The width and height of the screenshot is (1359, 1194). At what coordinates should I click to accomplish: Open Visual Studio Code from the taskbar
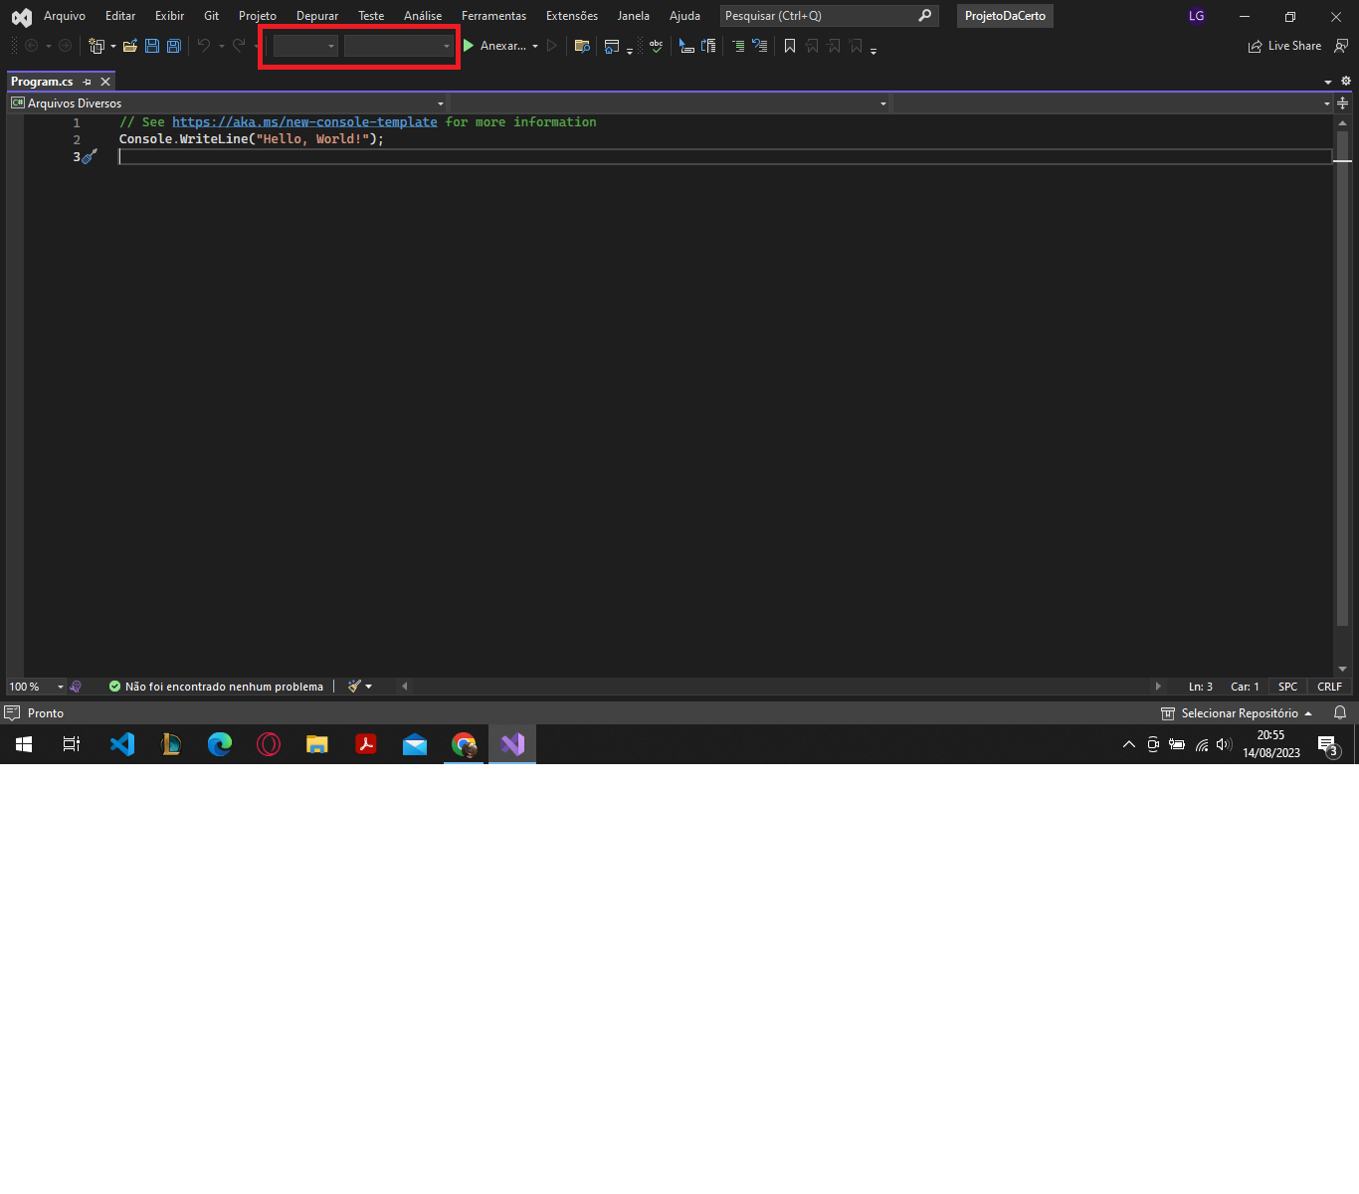(x=122, y=744)
